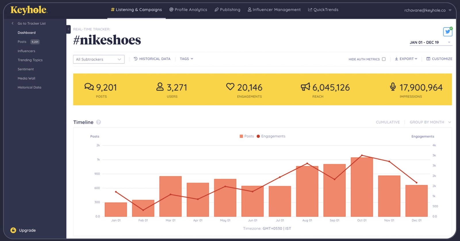Click the export download arrow icon
The width and height of the screenshot is (460, 241).
[x=396, y=59]
